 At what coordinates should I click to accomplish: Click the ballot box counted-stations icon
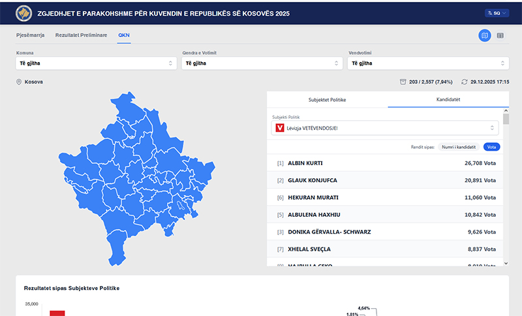click(x=403, y=82)
